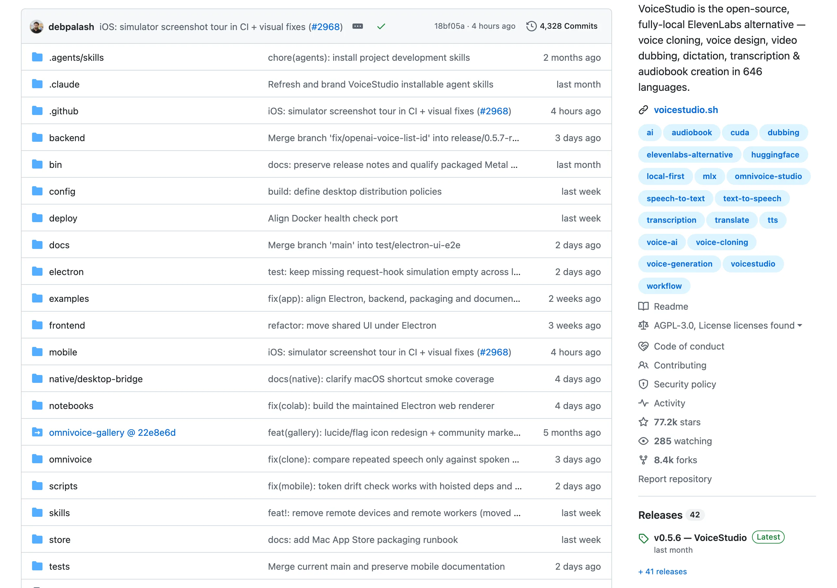Image resolution: width=837 pixels, height=588 pixels.
Task: Click the Activity pulse icon
Action: tap(643, 403)
